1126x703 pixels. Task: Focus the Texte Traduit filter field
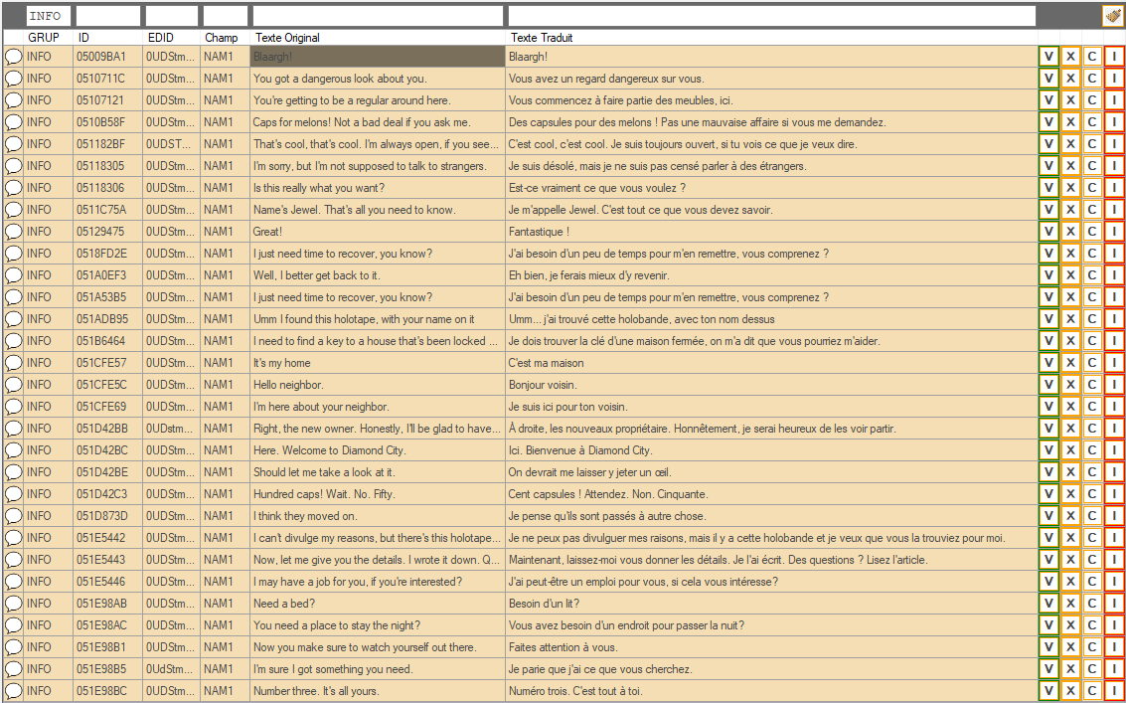[772, 16]
